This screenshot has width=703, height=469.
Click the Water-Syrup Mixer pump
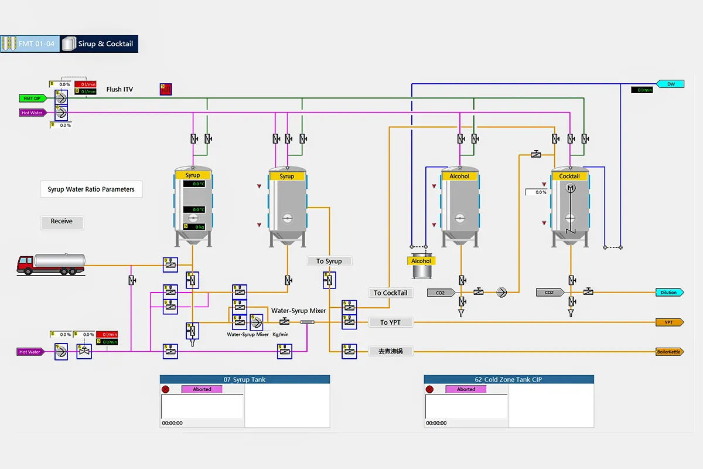tap(256, 321)
